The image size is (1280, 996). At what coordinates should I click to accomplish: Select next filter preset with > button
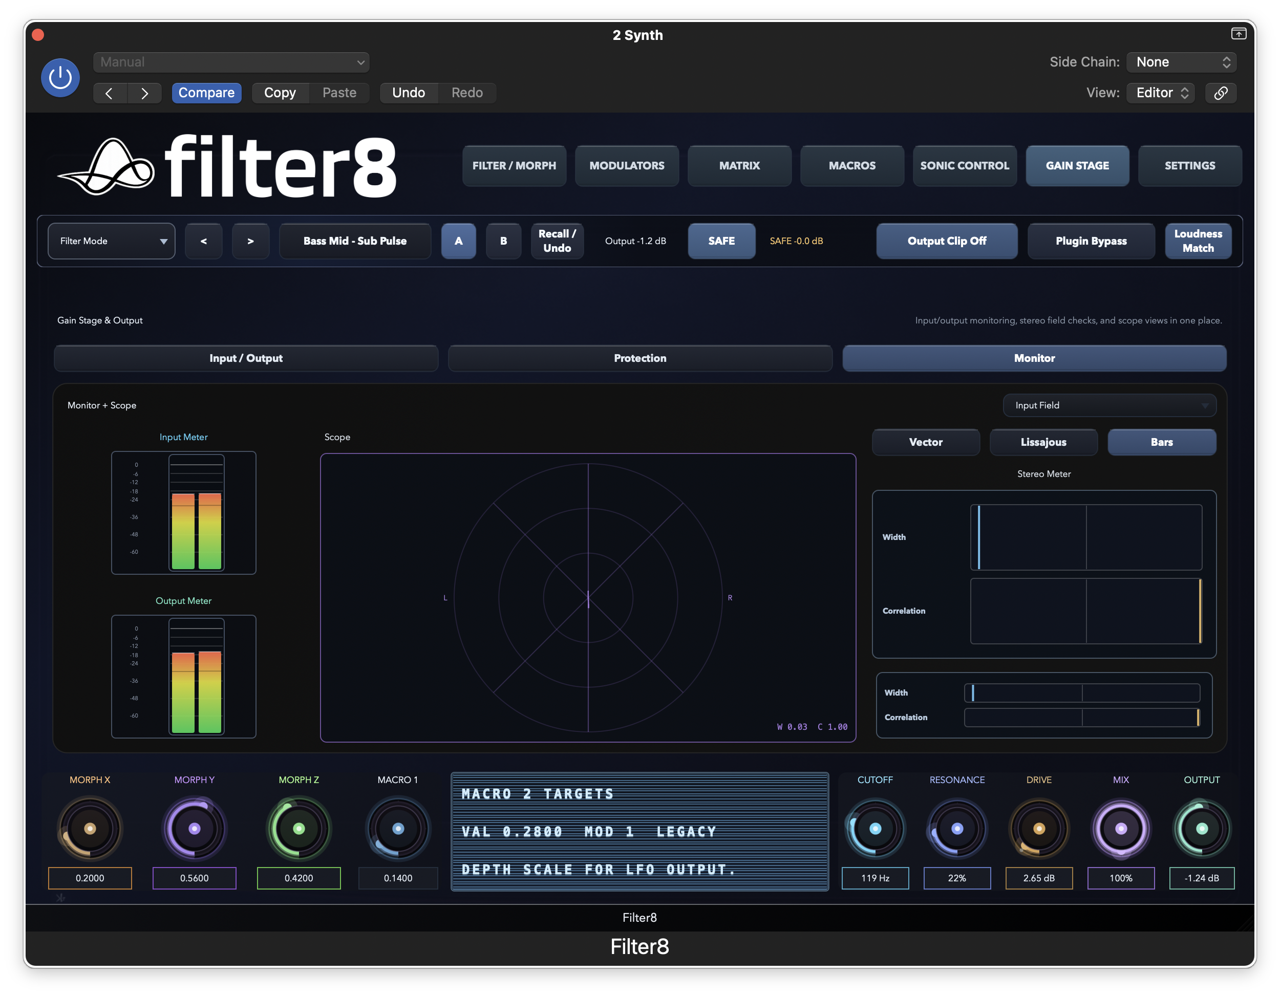(250, 241)
